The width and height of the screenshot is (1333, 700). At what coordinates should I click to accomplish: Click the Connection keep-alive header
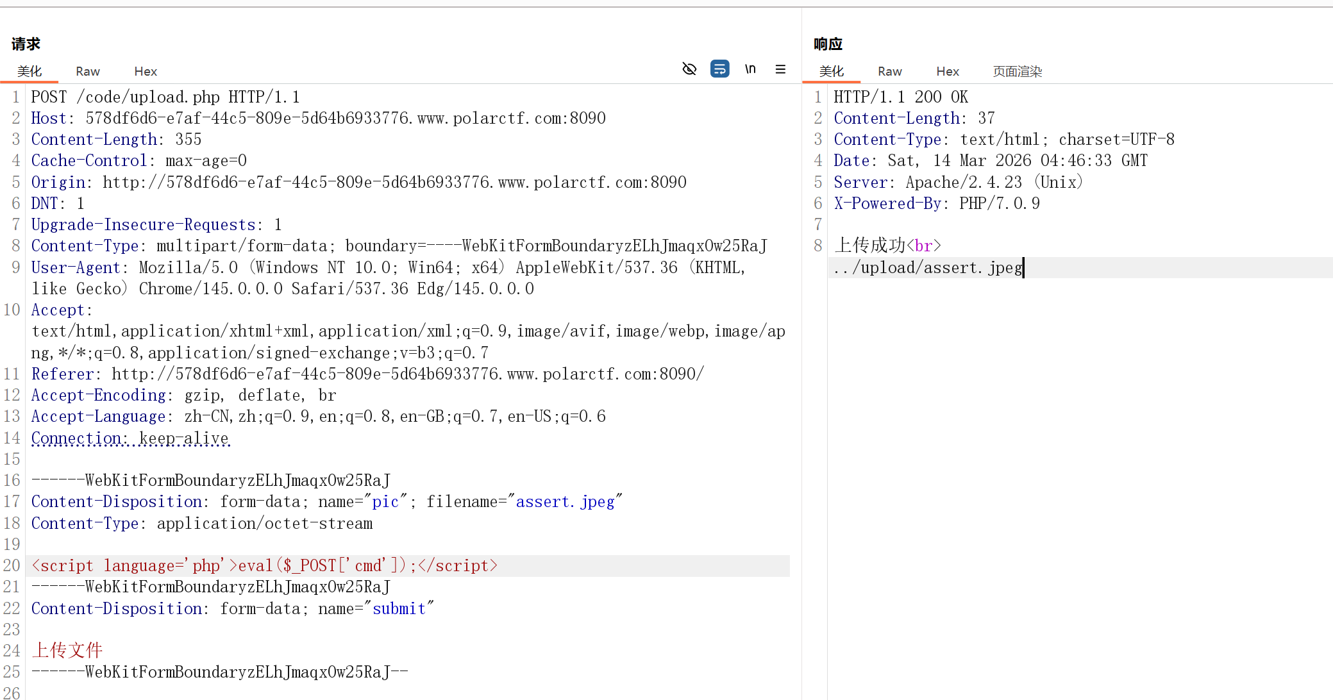130,438
